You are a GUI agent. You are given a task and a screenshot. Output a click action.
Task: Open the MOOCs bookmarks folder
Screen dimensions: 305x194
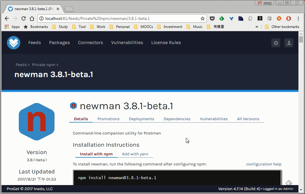click(x=144, y=27)
